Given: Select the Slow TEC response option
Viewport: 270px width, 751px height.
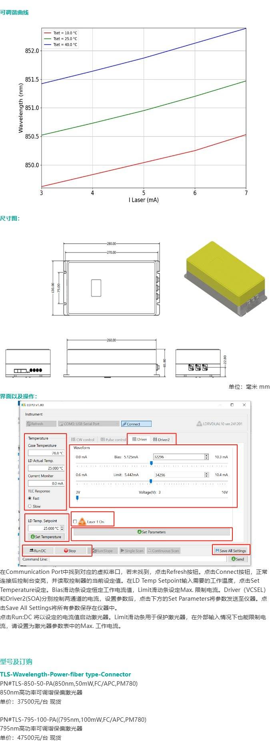Looking at the screenshot, I should click(x=30, y=506).
